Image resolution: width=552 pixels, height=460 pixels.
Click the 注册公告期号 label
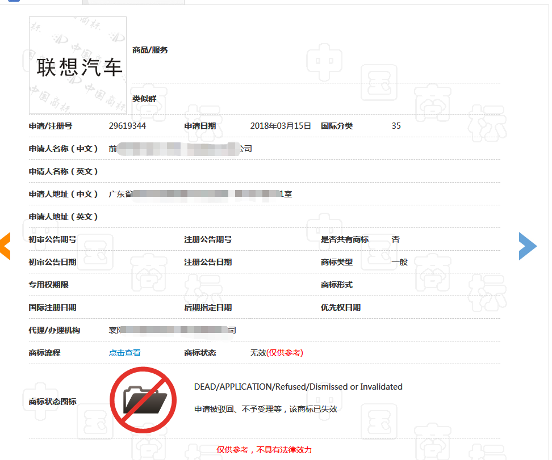[208, 239]
